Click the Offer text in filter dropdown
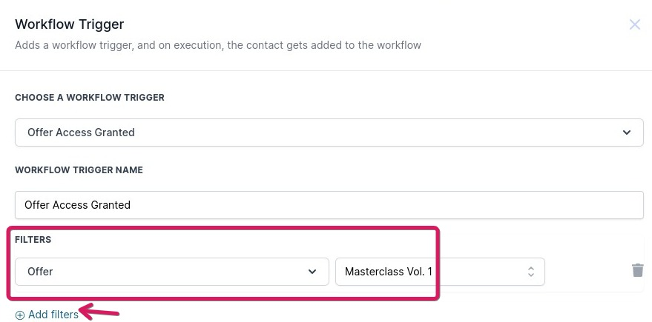This screenshot has height=322, width=652. (x=40, y=272)
